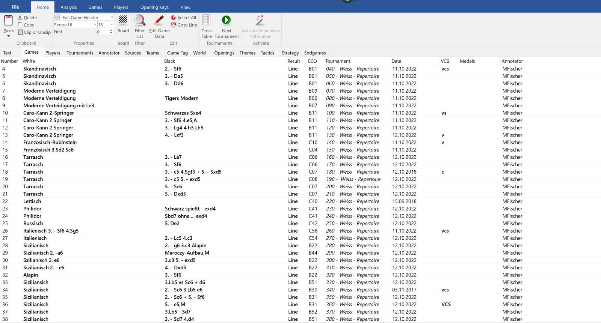601x323 pixels.
Task: Open Edit Game Data
Action: point(159,20)
